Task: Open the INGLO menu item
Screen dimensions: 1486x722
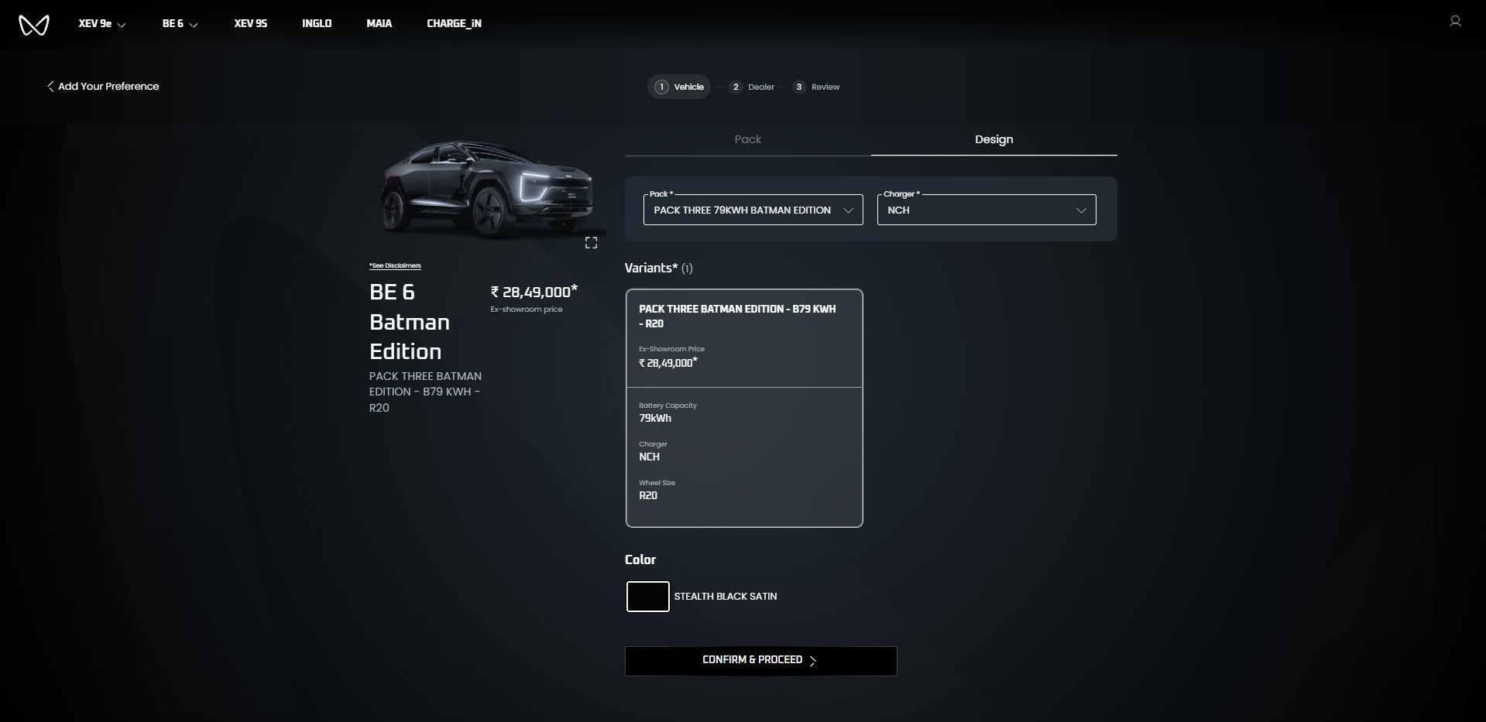Action: (317, 24)
